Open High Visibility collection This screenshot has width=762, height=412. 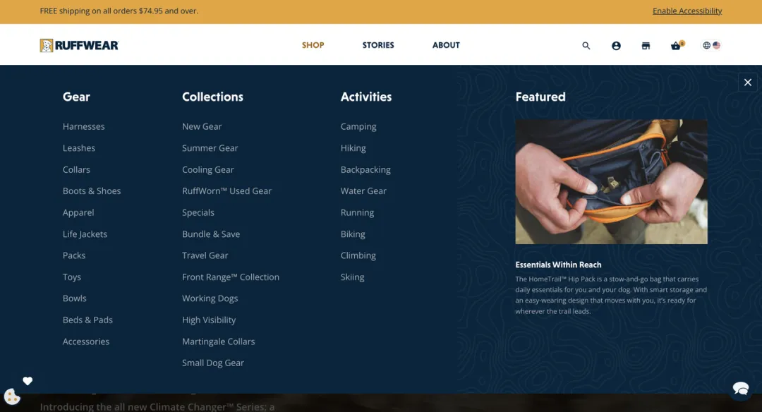[x=209, y=320]
